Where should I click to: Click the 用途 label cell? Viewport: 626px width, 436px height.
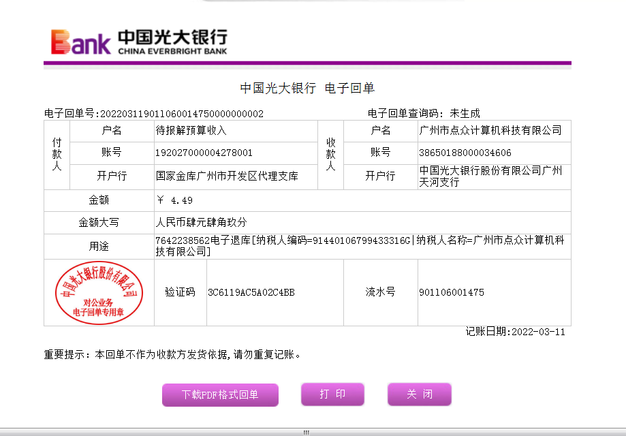[x=99, y=247]
